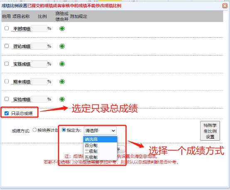
Task: Click green plus icon beside 实践成绩
Action: [x=62, y=64]
